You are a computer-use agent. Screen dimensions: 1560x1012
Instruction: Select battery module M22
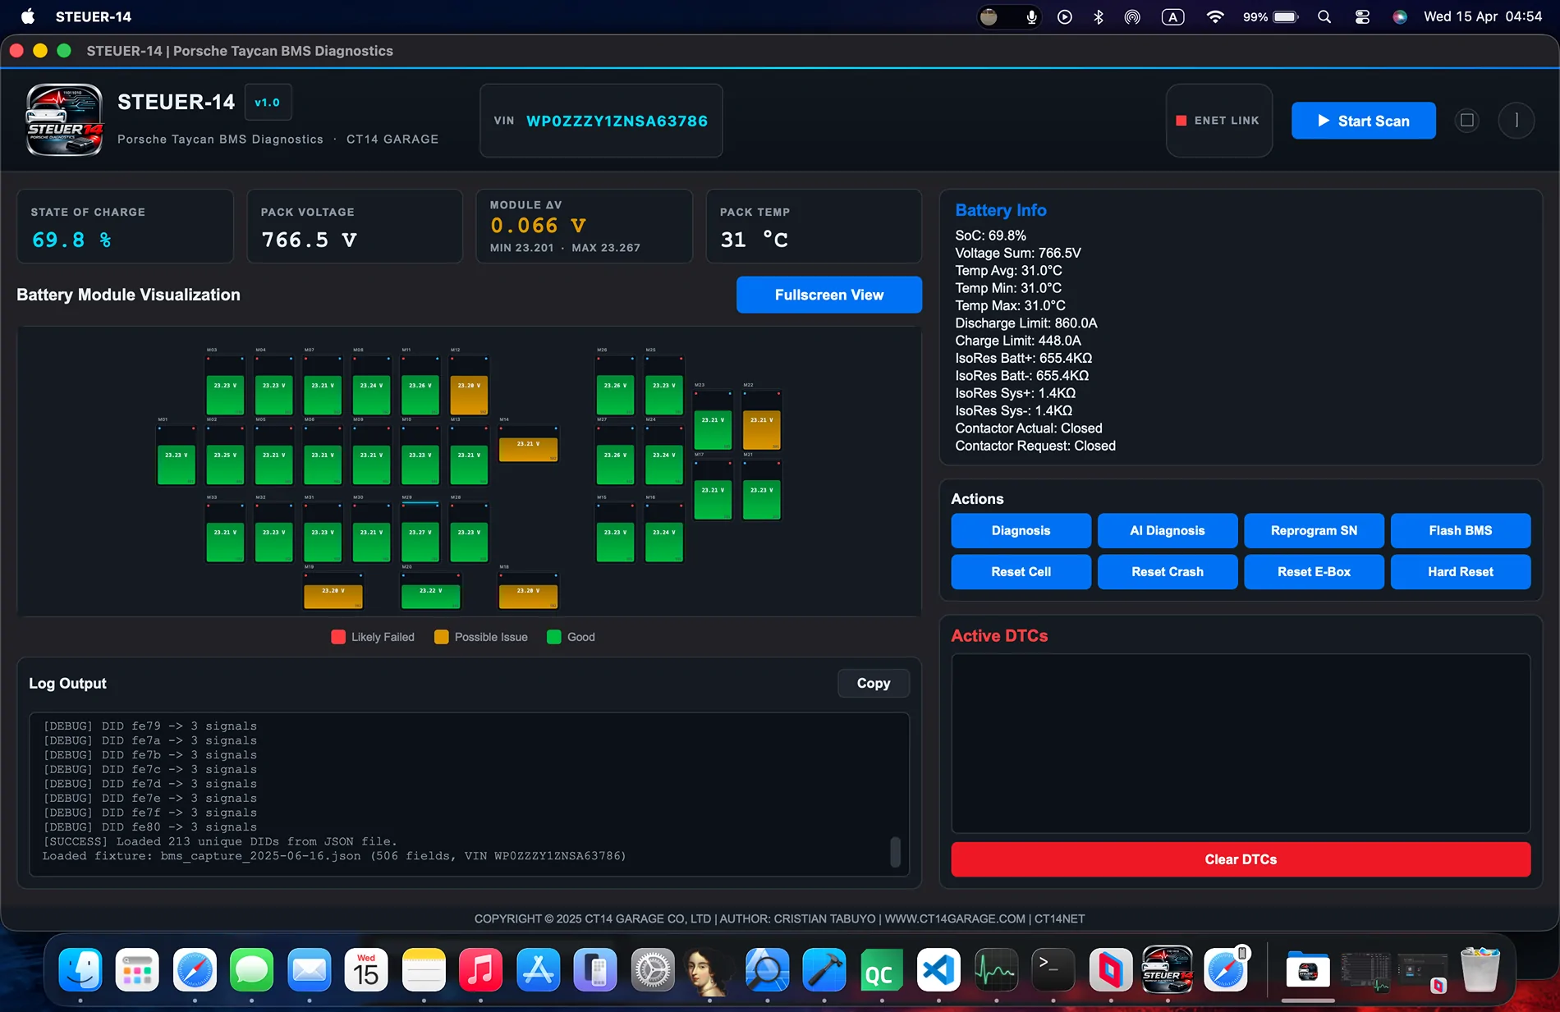pos(762,420)
